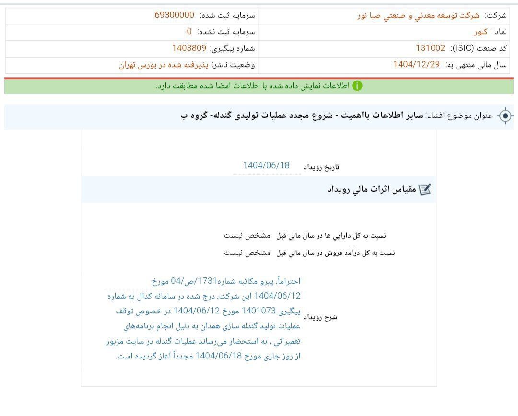Click registered capital value 69300000
Image resolution: width=518 pixels, height=416 pixels.
pos(175,15)
